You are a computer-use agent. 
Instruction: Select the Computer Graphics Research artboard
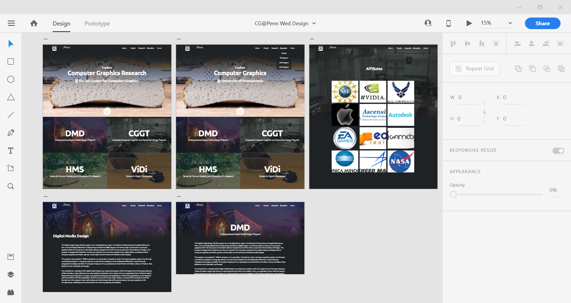[107, 117]
